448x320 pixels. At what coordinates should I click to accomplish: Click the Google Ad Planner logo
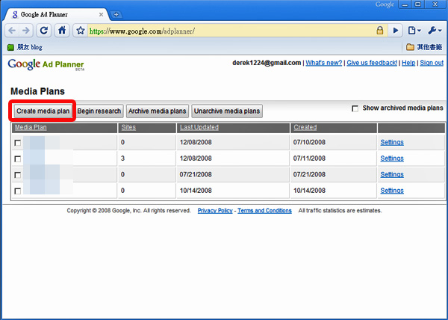click(x=46, y=64)
